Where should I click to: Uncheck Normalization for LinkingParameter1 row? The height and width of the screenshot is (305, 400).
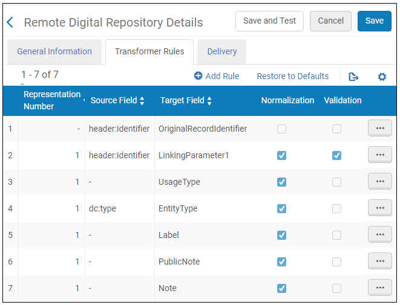click(x=281, y=155)
